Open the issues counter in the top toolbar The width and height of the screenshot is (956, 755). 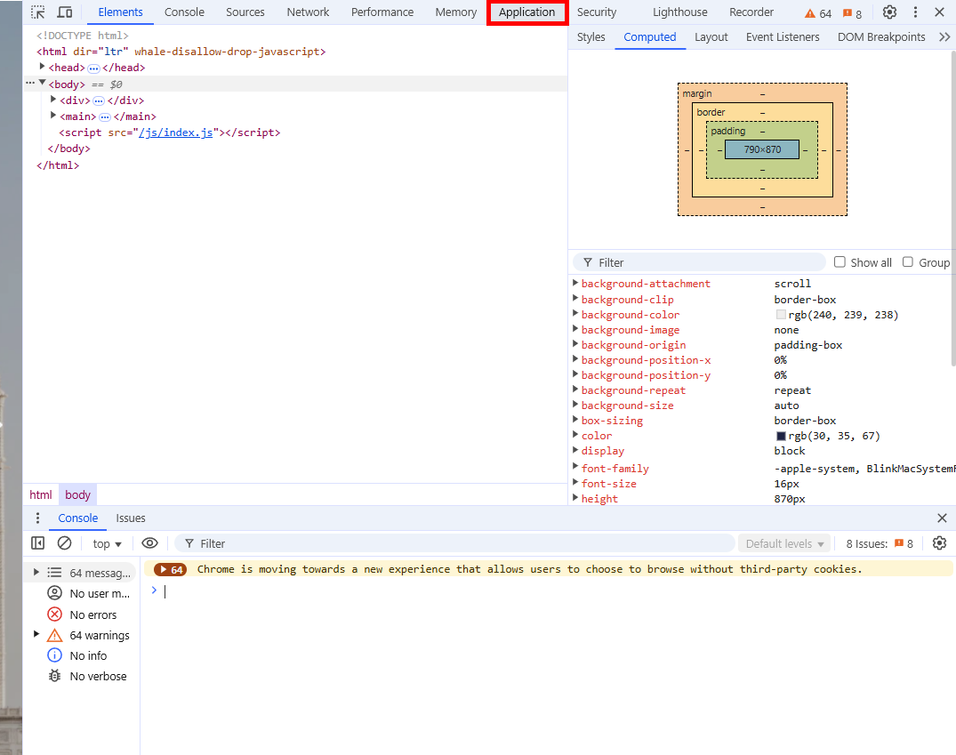[x=852, y=13]
